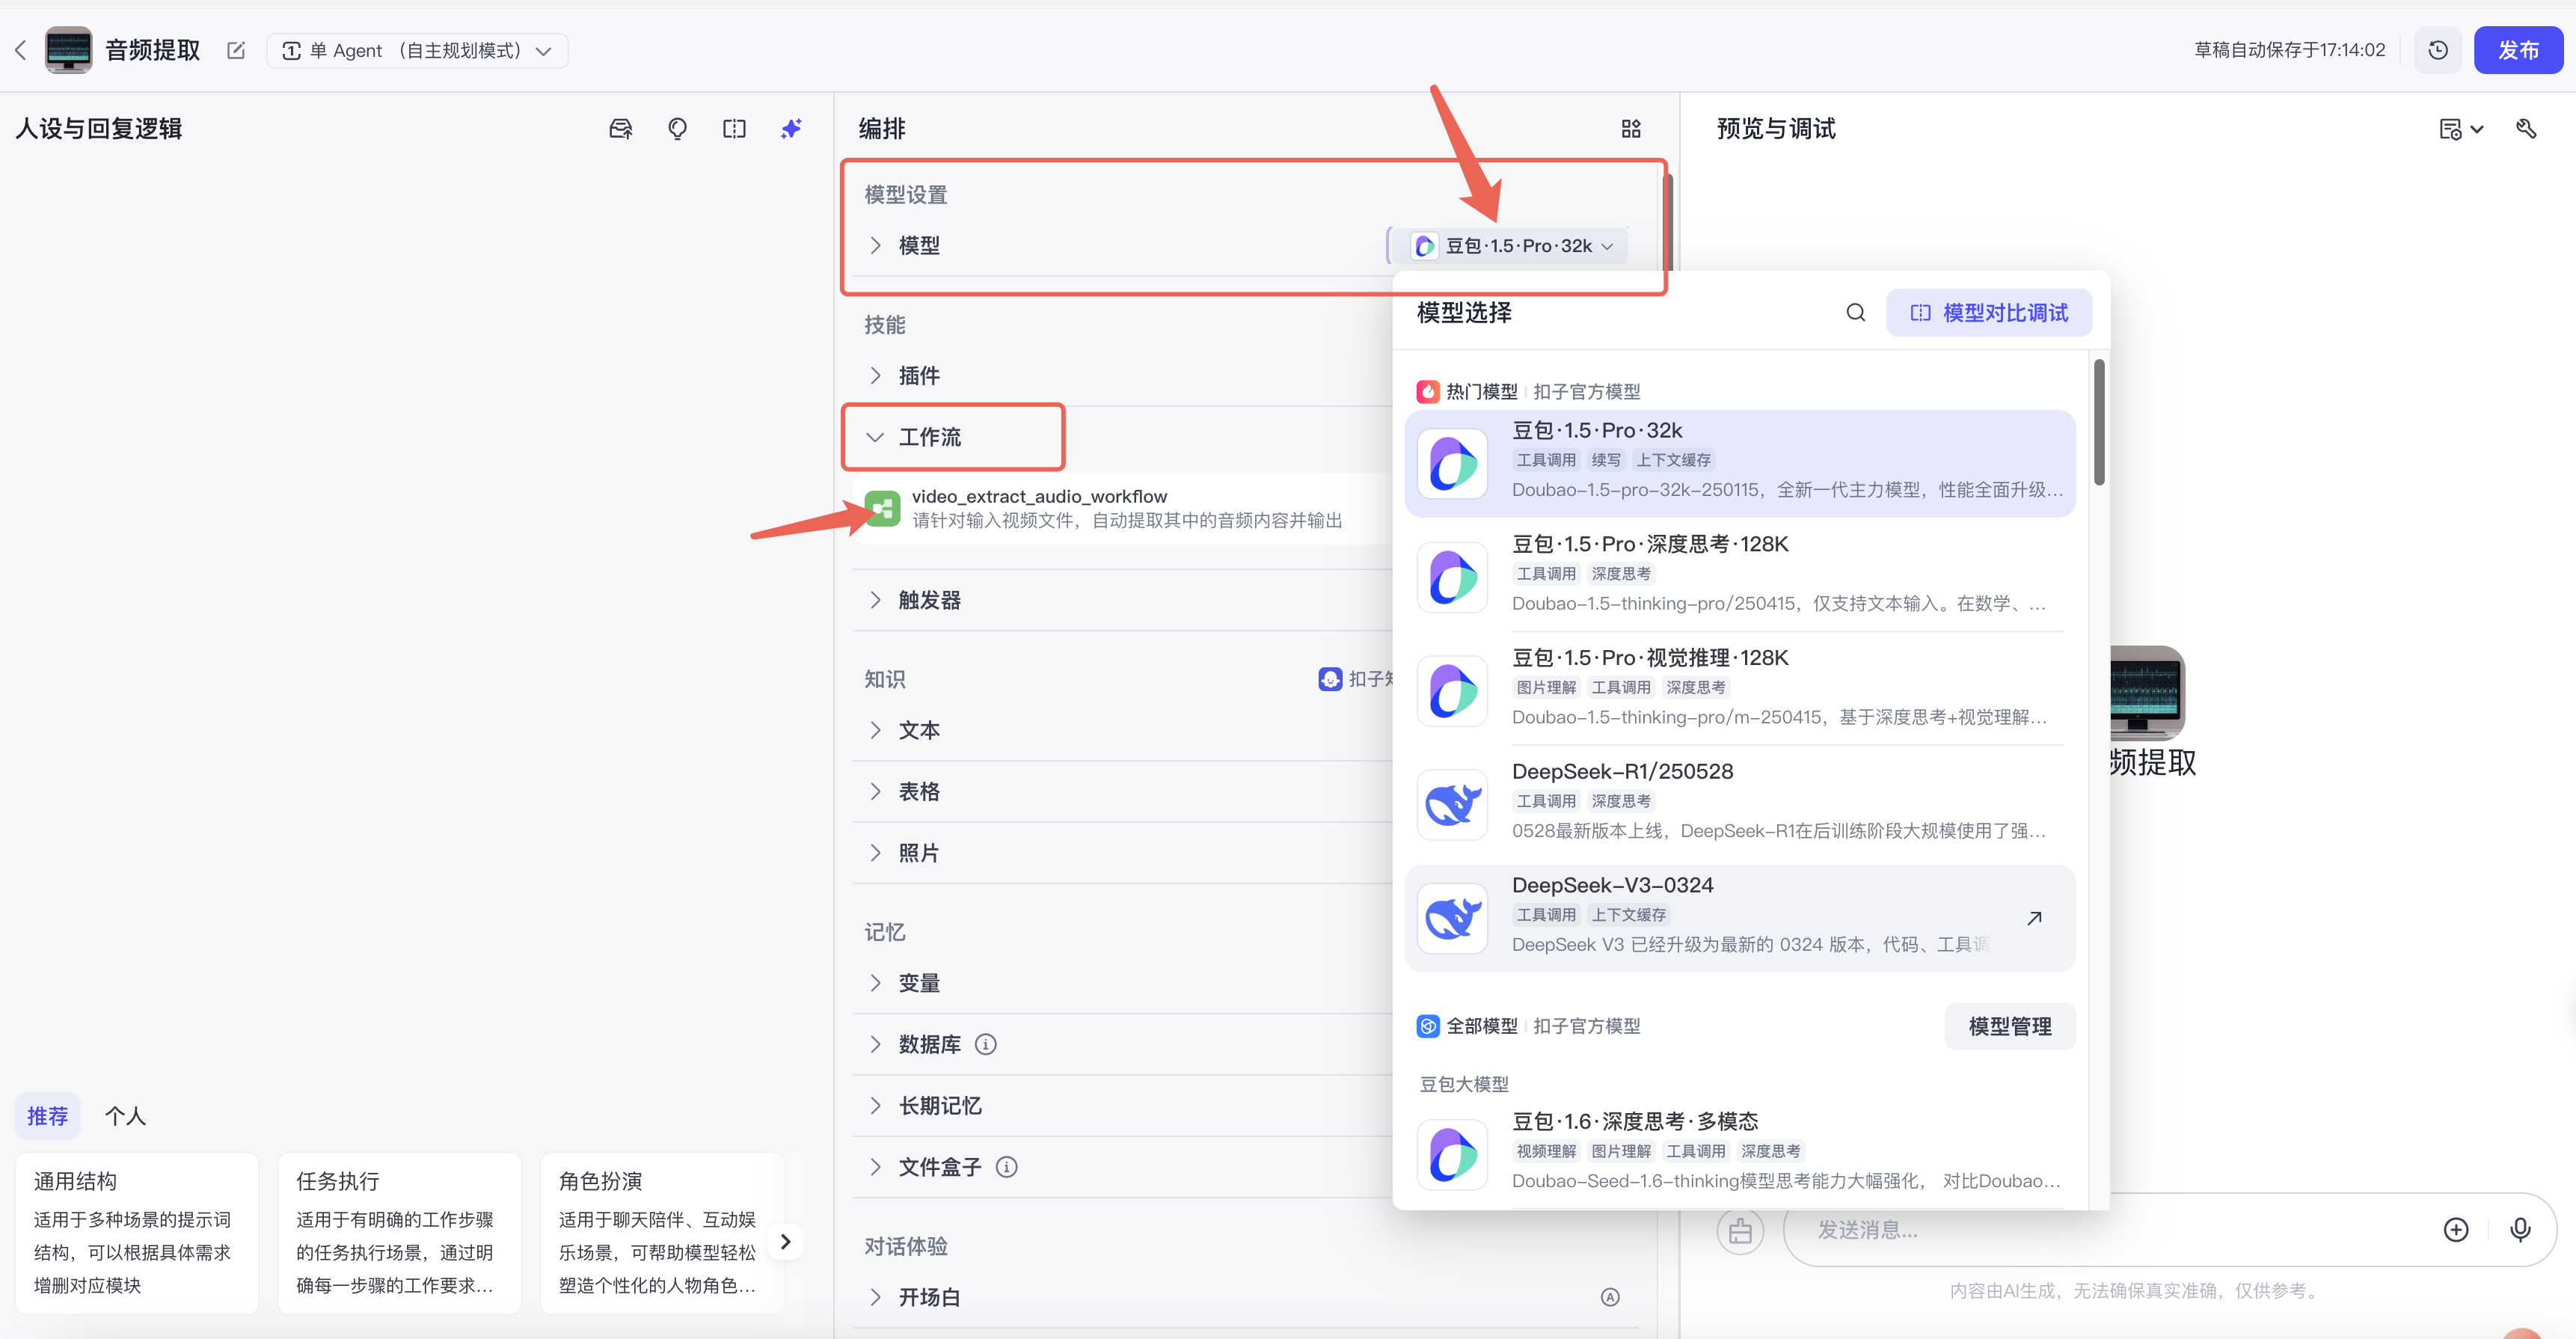Select the 任务执行 prompt template card
2576x1339 pixels.
tap(399, 1233)
